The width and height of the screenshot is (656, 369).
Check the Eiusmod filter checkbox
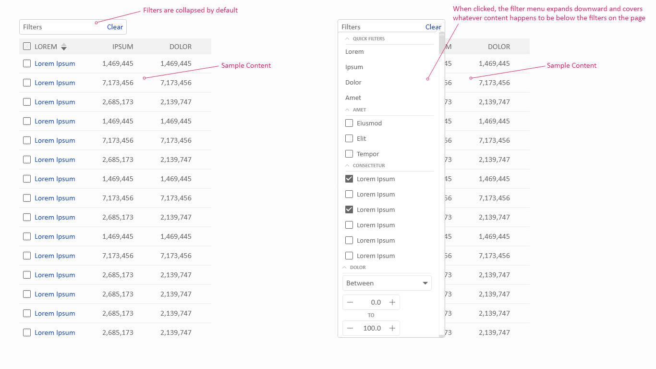[349, 123]
